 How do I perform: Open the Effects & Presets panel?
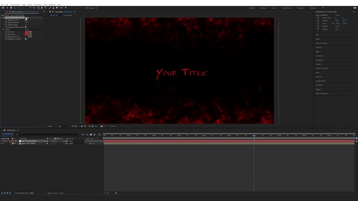coord(321,43)
